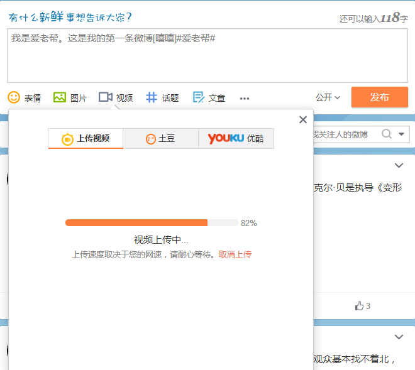Switch to the 土豆 tab

click(x=160, y=139)
